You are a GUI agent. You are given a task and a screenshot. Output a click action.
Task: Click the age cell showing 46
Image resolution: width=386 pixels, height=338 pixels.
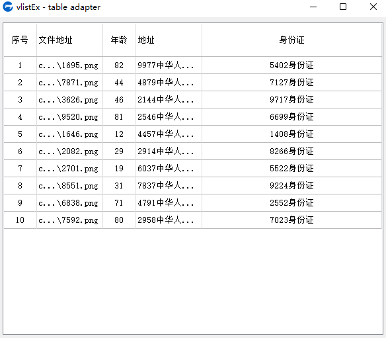click(119, 100)
